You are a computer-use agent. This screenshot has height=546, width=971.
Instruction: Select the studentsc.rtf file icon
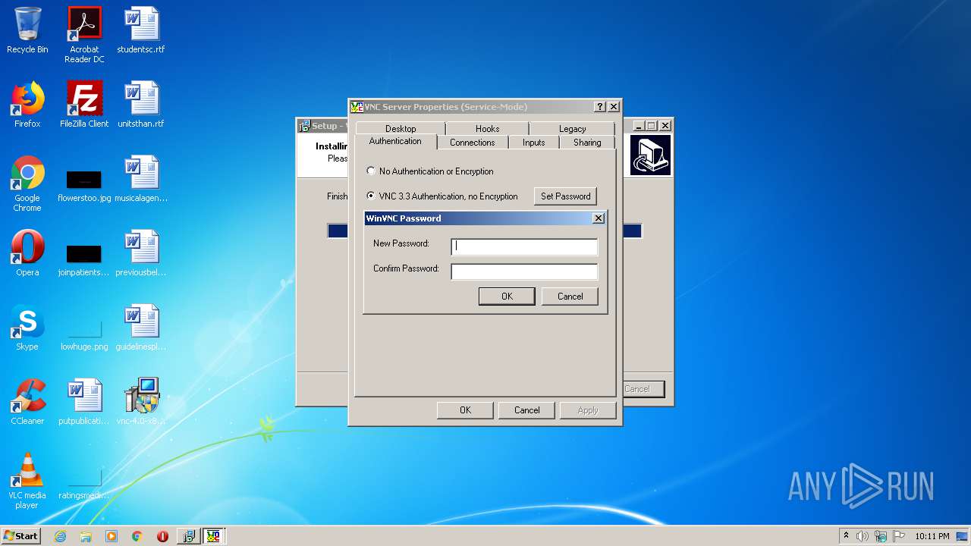(141, 30)
